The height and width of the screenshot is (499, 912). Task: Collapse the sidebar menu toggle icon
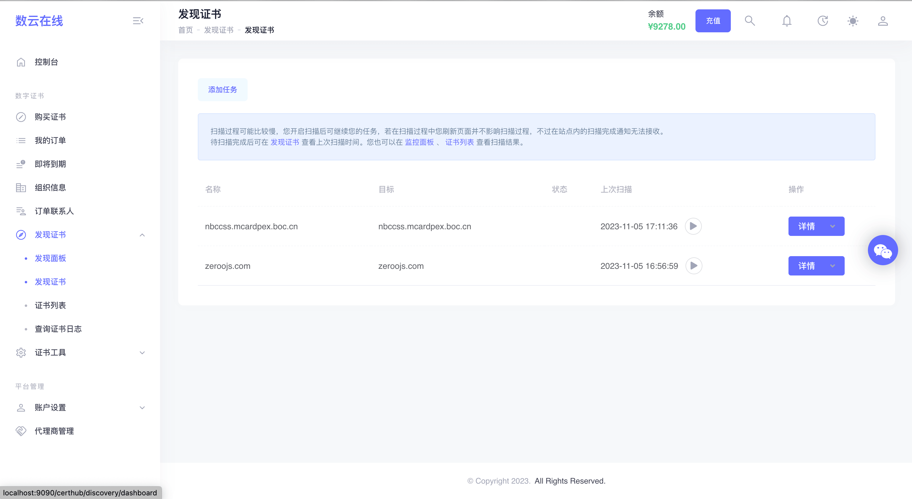138,21
